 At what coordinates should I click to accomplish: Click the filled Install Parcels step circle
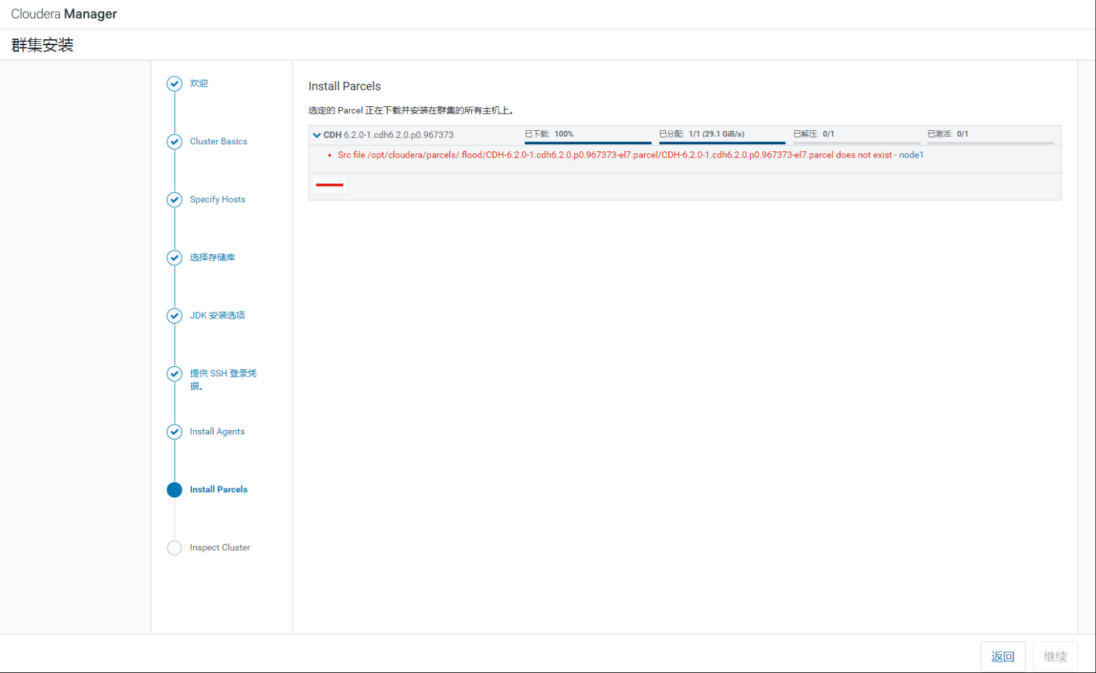[174, 490]
